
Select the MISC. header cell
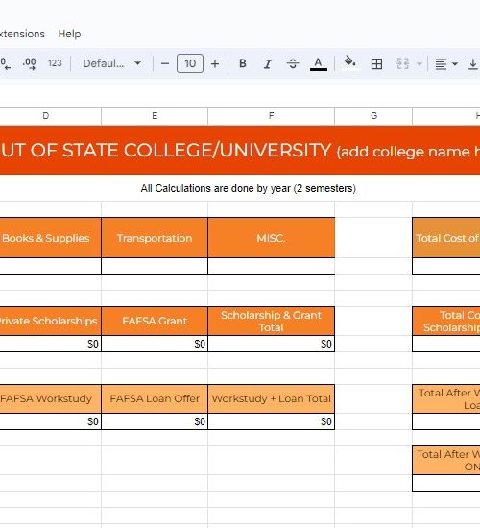[x=272, y=238]
